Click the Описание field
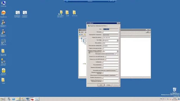Screen dimensions: 180x101 [111, 32]
